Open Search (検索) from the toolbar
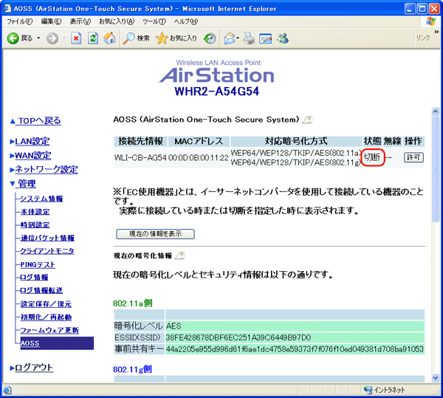The height and width of the screenshot is (398, 443). [x=136, y=38]
